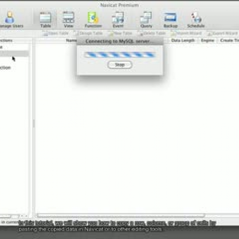The width and height of the screenshot is (239, 239).
Task: Open the Function objects icon
Action: (x=93, y=20)
